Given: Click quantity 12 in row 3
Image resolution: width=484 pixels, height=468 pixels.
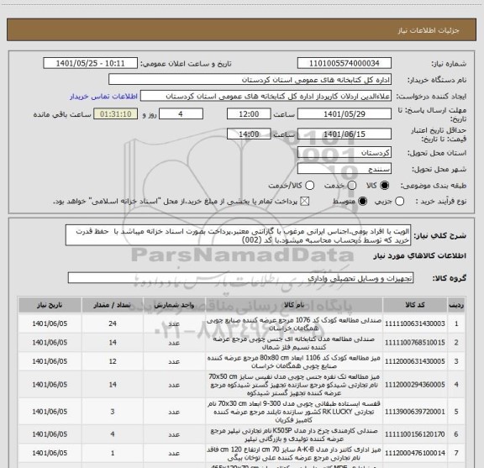Looking at the screenshot, I should coord(113,361).
